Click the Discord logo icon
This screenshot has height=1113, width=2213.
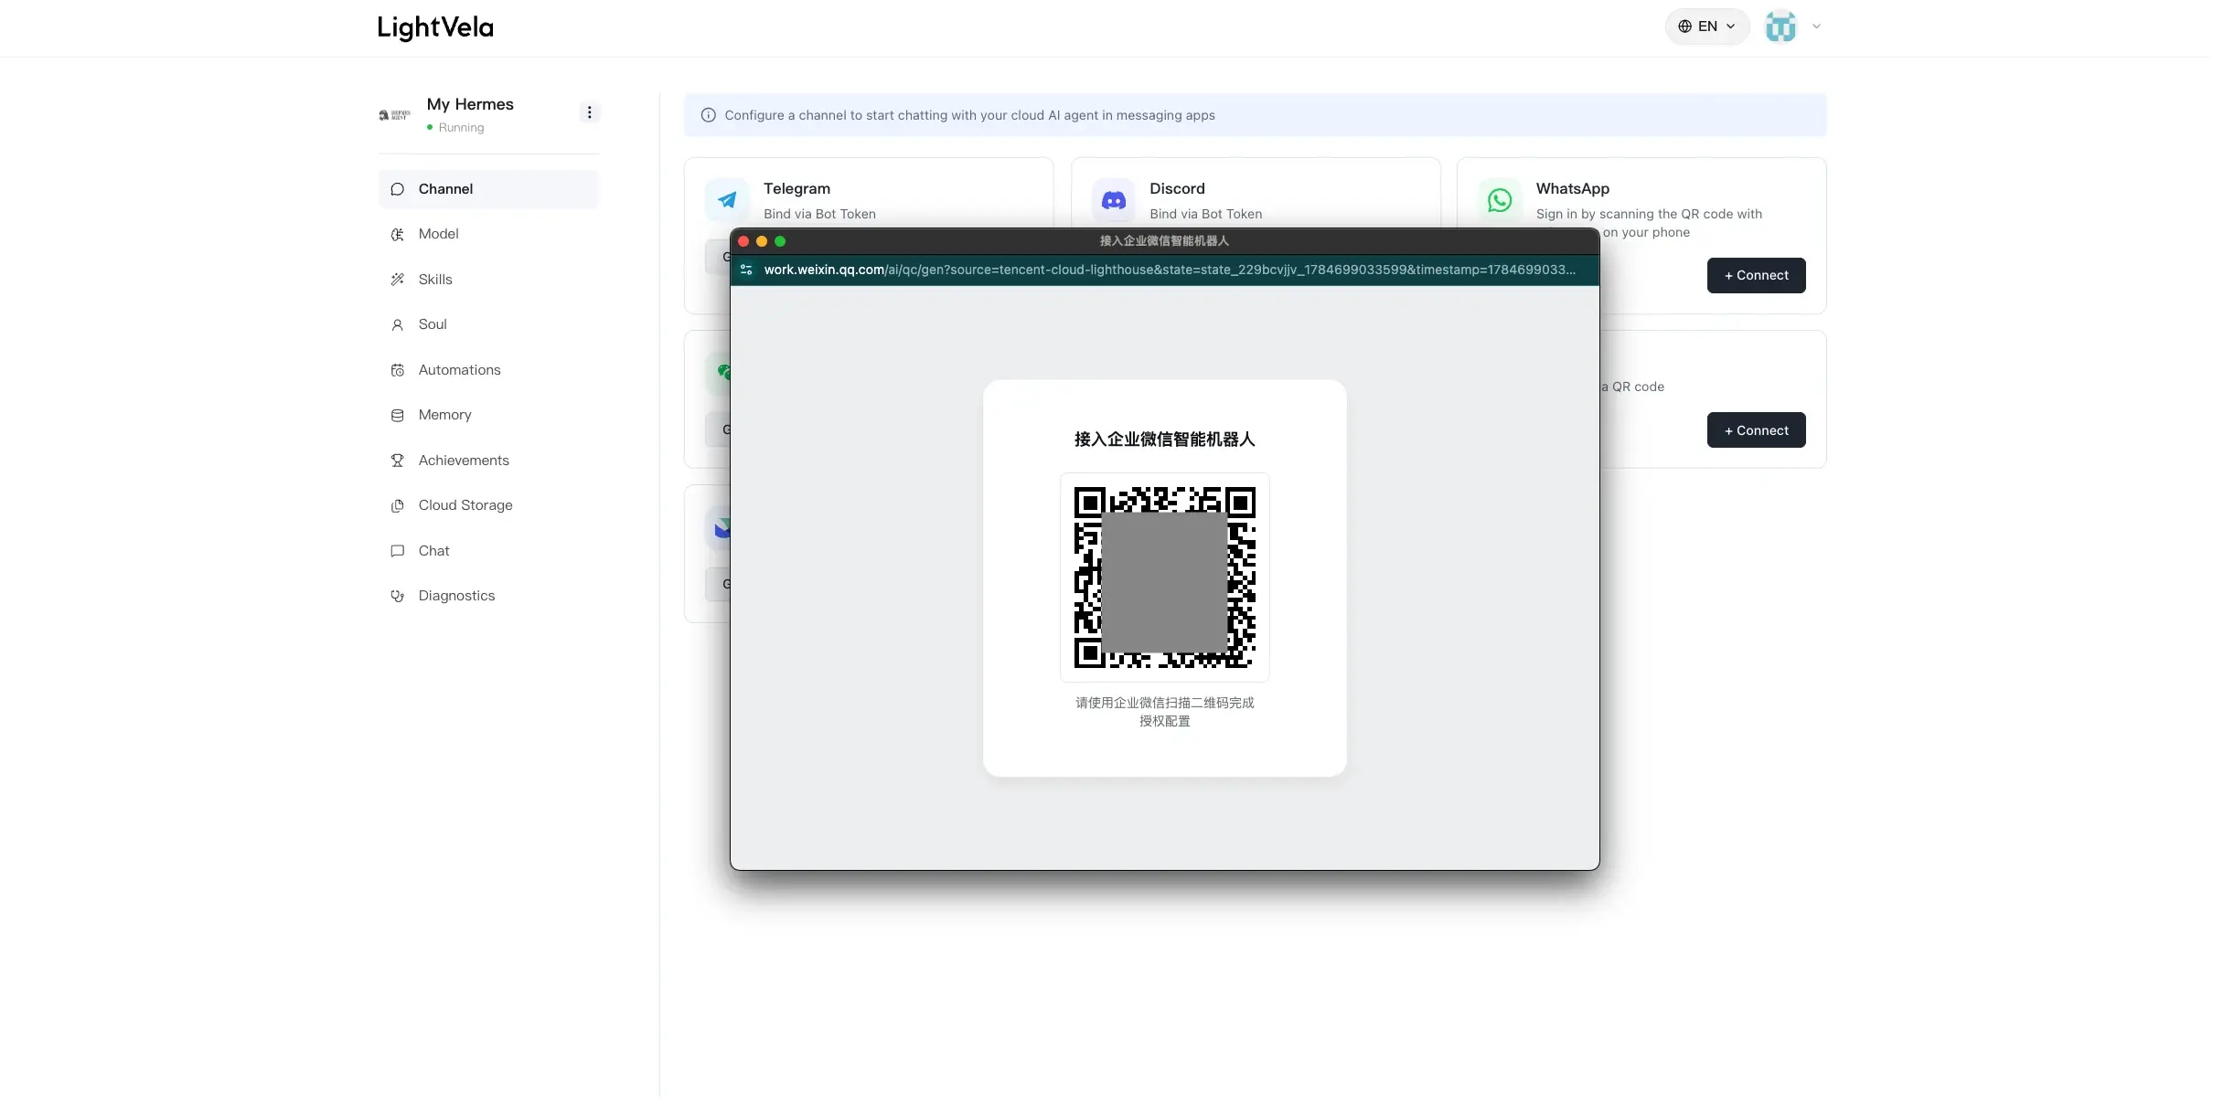pyautogui.click(x=1114, y=200)
